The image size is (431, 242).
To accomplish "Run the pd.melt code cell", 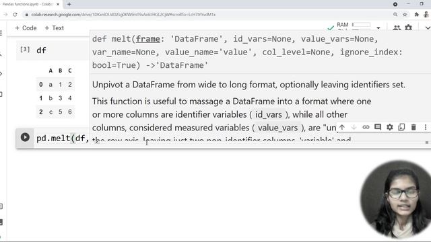I will (x=25, y=137).
